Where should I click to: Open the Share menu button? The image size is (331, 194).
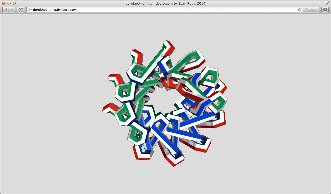coord(21,10)
